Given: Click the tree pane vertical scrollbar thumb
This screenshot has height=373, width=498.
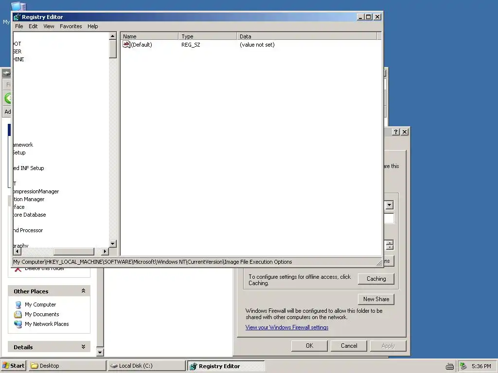Looking at the screenshot, I should pyautogui.click(x=112, y=49).
